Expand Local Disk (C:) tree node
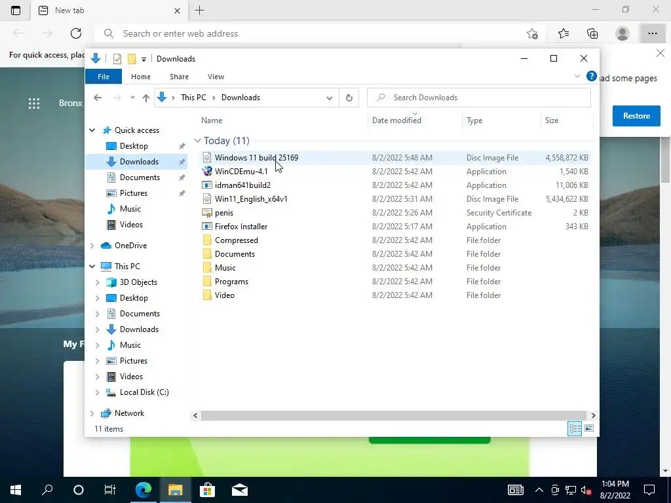This screenshot has height=503, width=671. point(97,392)
